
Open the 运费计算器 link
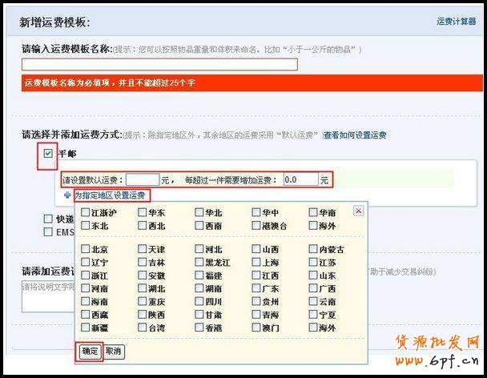click(457, 22)
